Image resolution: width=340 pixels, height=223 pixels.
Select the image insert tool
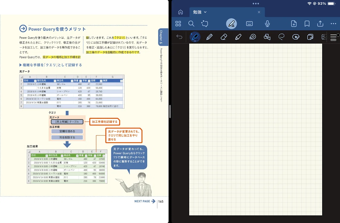(324, 37)
